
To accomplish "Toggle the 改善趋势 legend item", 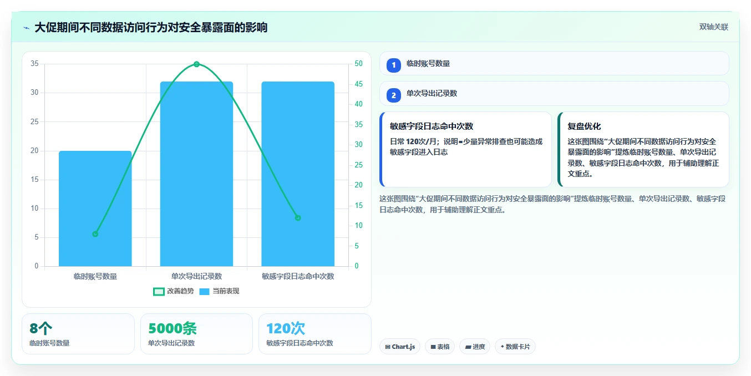I will (x=174, y=291).
